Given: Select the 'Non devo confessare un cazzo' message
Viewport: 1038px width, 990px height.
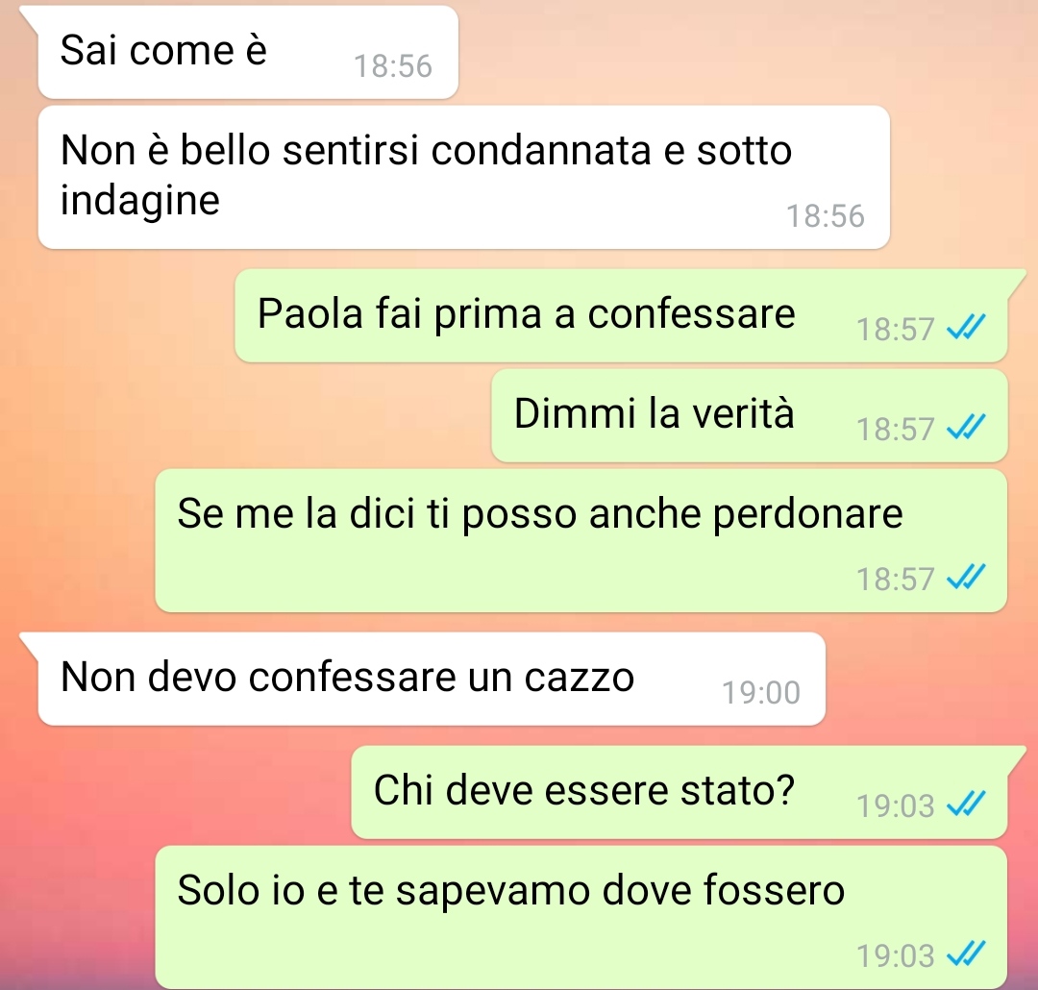Looking at the screenshot, I should (x=432, y=679).
